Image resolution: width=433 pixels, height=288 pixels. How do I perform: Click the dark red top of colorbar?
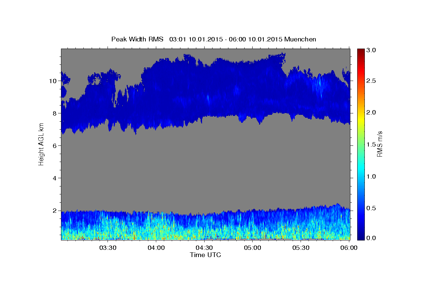[361, 51]
